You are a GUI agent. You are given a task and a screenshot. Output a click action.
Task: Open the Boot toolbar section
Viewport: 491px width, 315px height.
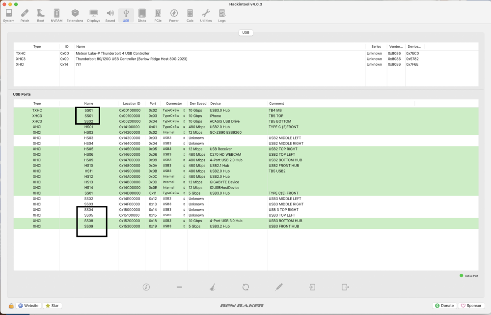pos(41,15)
